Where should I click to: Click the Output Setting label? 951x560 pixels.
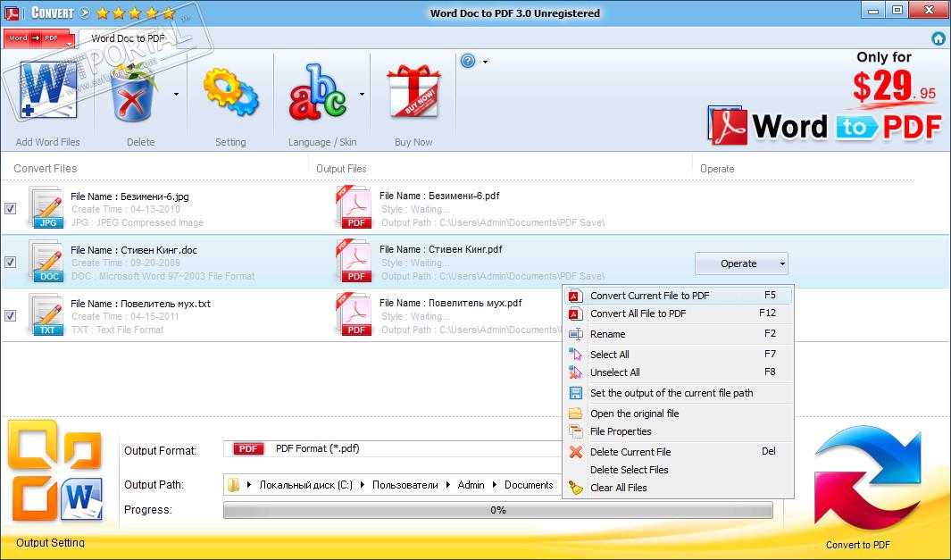click(x=50, y=543)
